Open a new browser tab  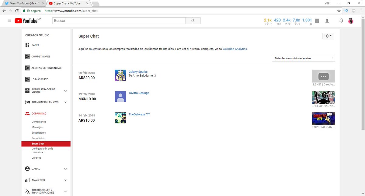click(96, 3)
